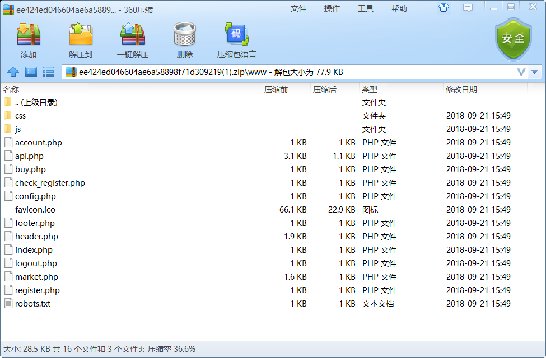Click the status bar summary text
Viewport: 546px width, 358px height.
(x=99, y=349)
